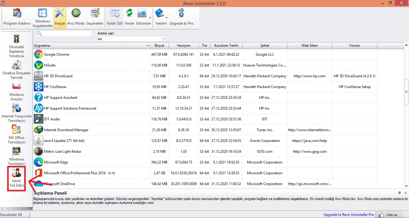Select the Microsoft Office Professional Plus icon
Image resolution: width=409 pixels, height=218 pixels.
tap(39, 173)
